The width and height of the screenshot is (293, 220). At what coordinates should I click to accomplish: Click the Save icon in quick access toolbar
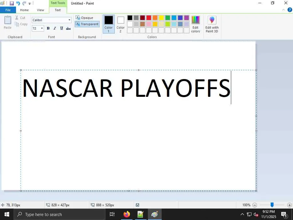click(11, 3)
